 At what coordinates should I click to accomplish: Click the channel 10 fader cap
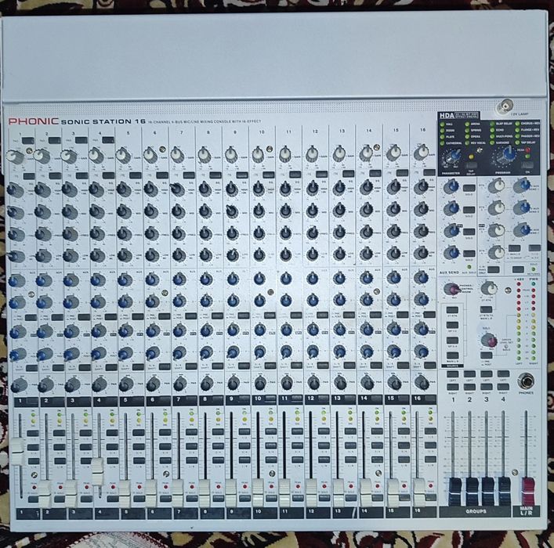pos(258,492)
